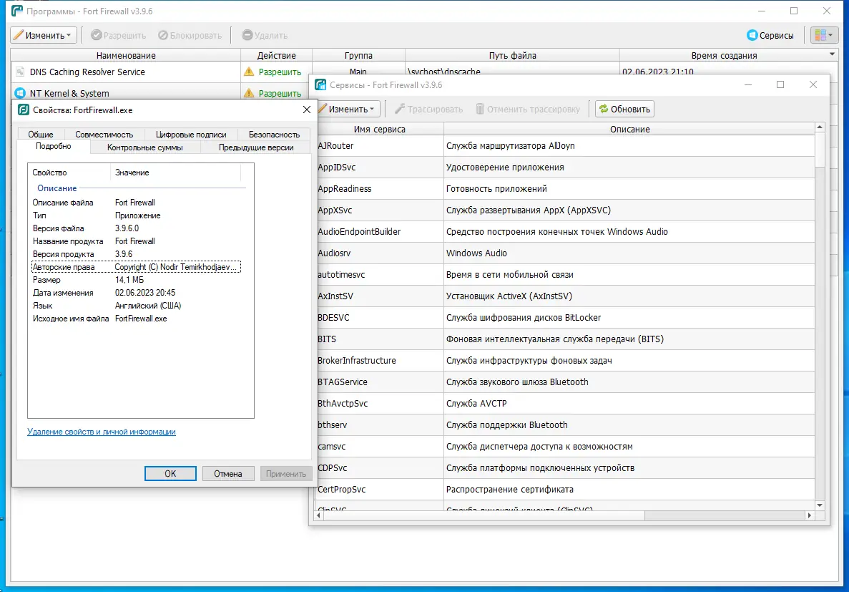Open the Сервисы button in Programs window
The width and height of the screenshot is (849, 592).
click(x=770, y=35)
